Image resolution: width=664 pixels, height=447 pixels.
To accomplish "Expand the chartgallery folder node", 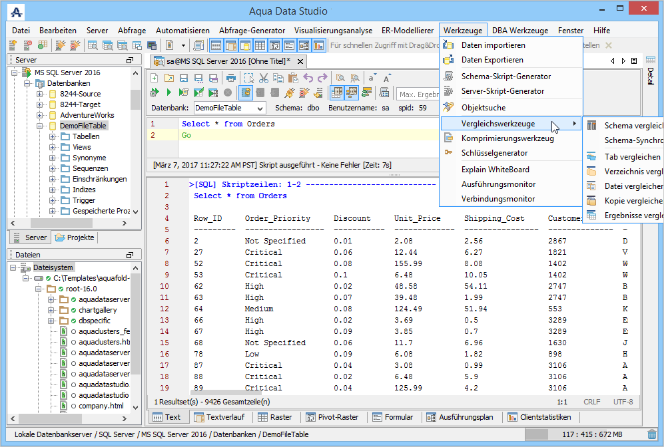I will (x=51, y=310).
